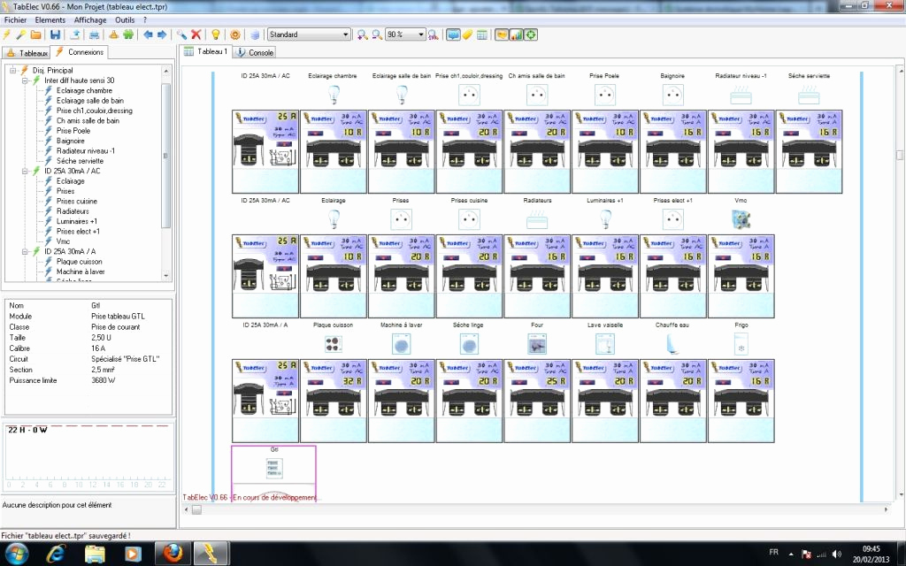Click the green puzzle piece icon
This screenshot has width=906, height=566.
pyautogui.click(x=128, y=34)
